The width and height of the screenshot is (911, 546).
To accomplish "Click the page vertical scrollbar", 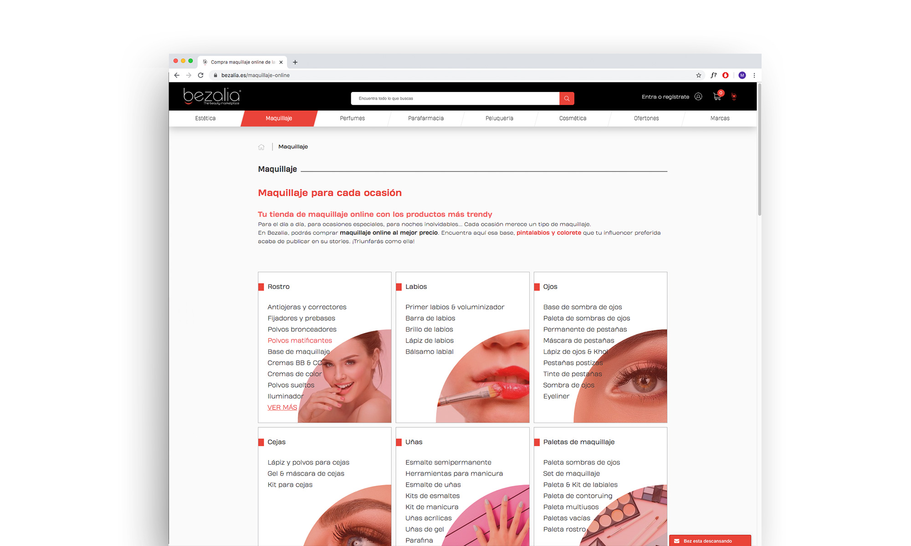I will point(759,150).
